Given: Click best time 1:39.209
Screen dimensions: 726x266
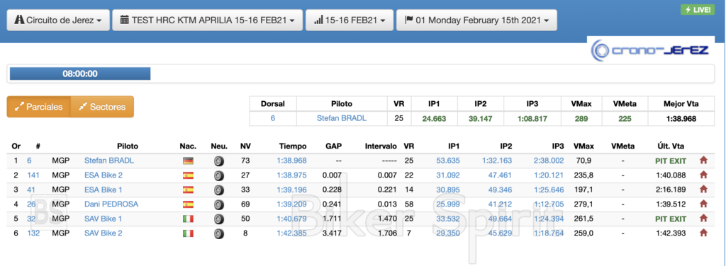Looking at the screenshot, I should pyautogui.click(x=291, y=204).
